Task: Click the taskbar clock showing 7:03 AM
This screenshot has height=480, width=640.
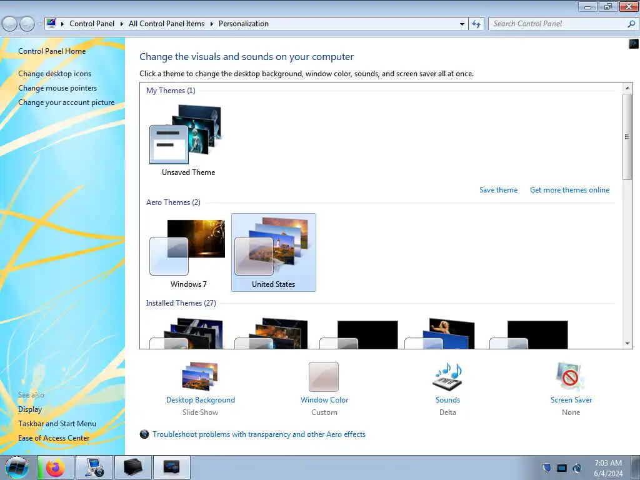Action: (607, 468)
